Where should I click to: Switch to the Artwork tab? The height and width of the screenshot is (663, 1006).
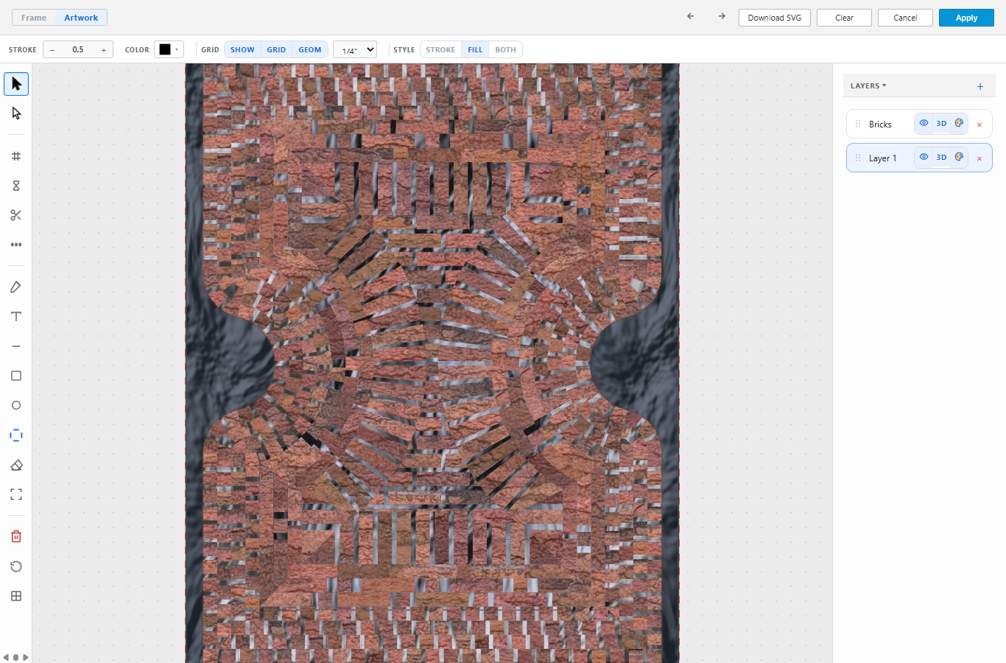tap(81, 18)
